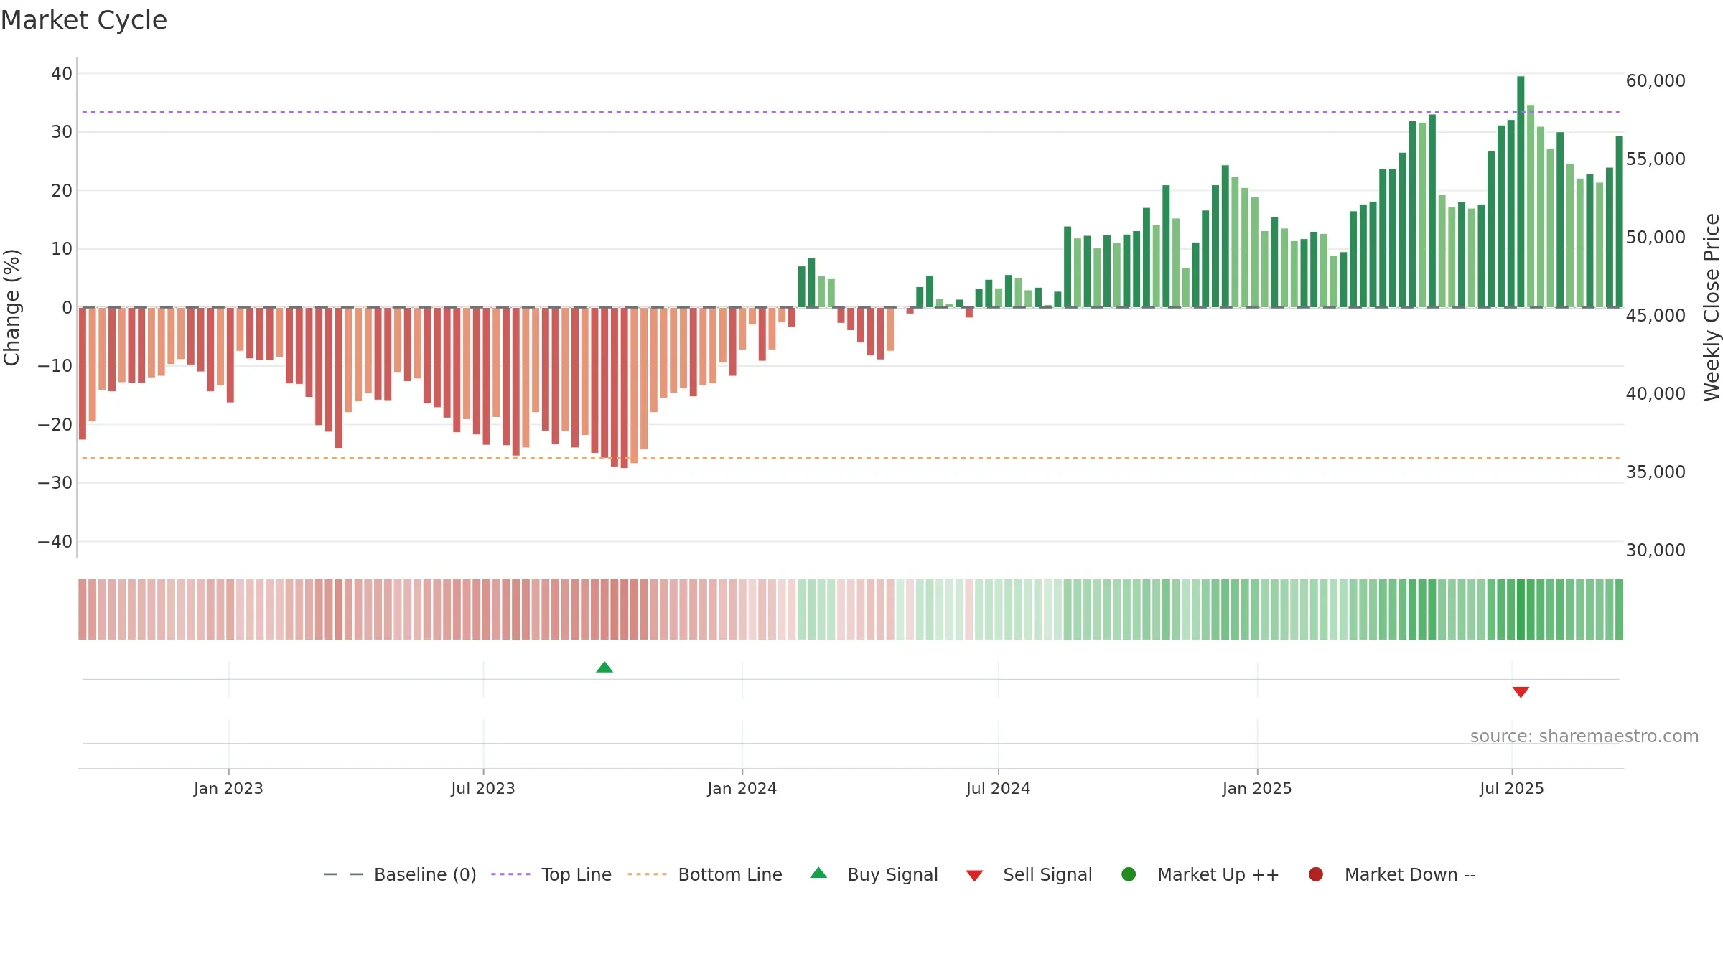Click the green Buy Signal triangle icon in the legend
1723x969 pixels.
pos(818,874)
